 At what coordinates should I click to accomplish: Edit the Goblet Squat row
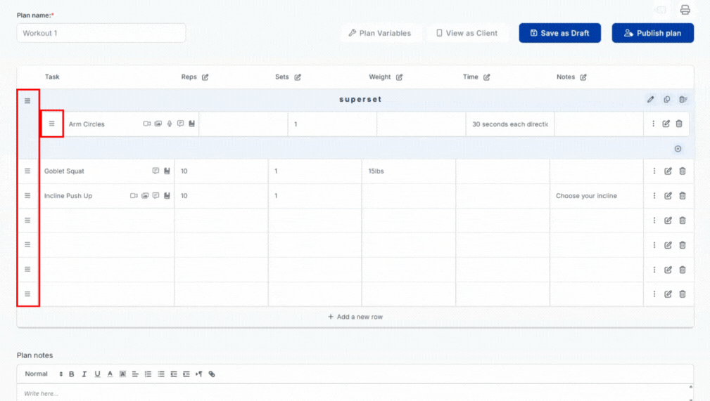668,171
